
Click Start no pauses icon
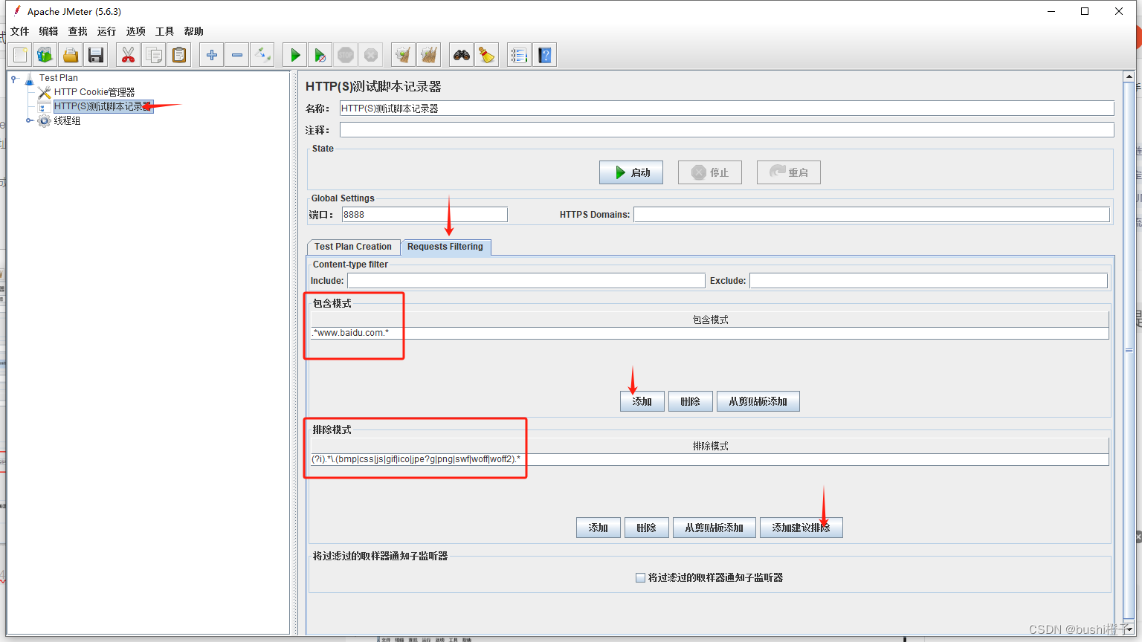click(320, 55)
